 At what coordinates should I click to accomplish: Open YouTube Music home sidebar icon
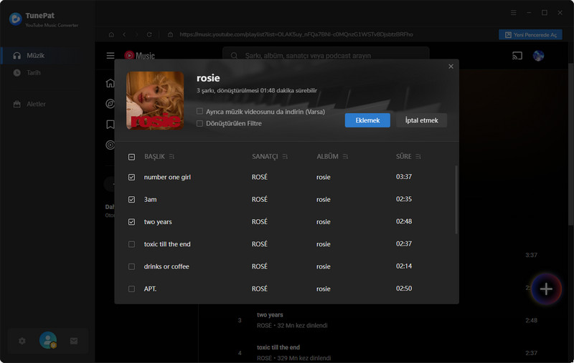[x=110, y=83]
